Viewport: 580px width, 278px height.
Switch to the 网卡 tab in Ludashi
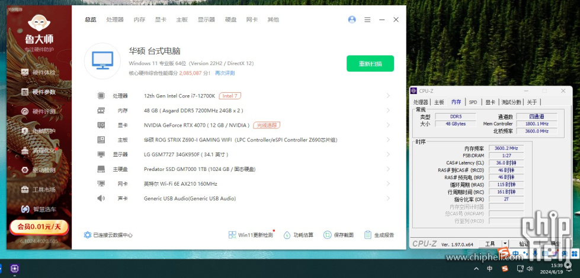click(252, 20)
